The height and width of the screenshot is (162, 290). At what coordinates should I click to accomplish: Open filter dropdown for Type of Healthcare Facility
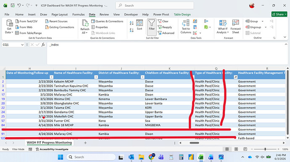(236, 77)
